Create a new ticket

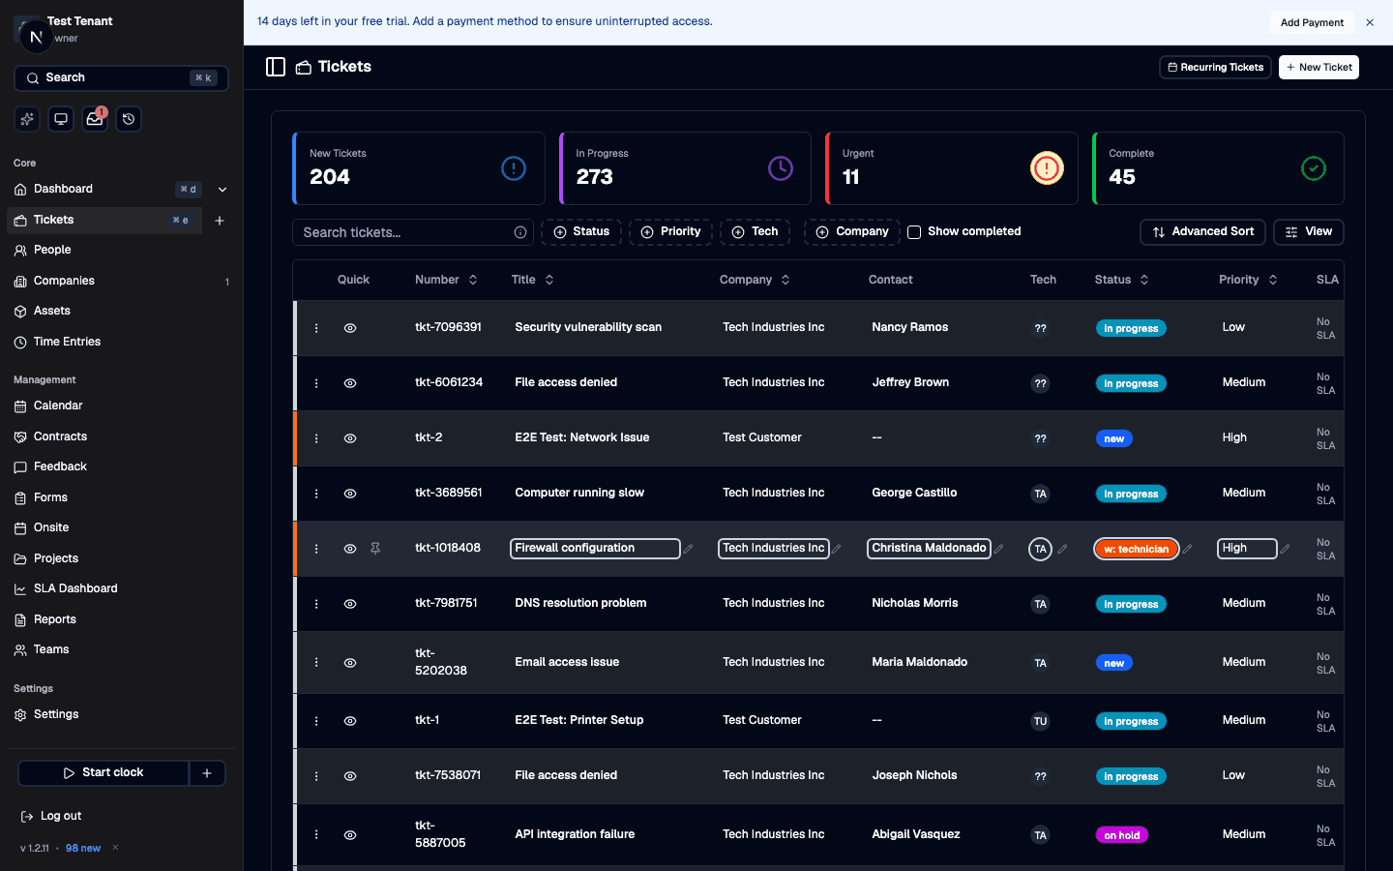click(x=1319, y=67)
